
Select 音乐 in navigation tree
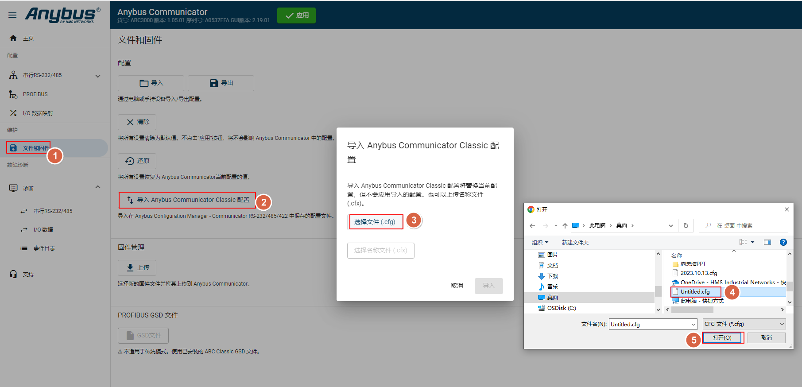pyautogui.click(x=553, y=287)
